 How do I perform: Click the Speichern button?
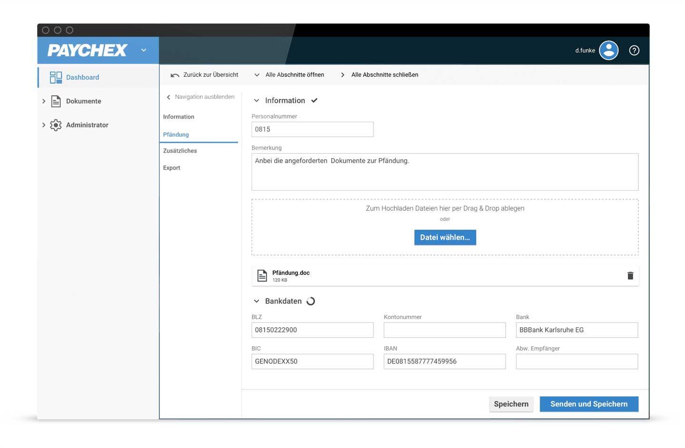511,404
